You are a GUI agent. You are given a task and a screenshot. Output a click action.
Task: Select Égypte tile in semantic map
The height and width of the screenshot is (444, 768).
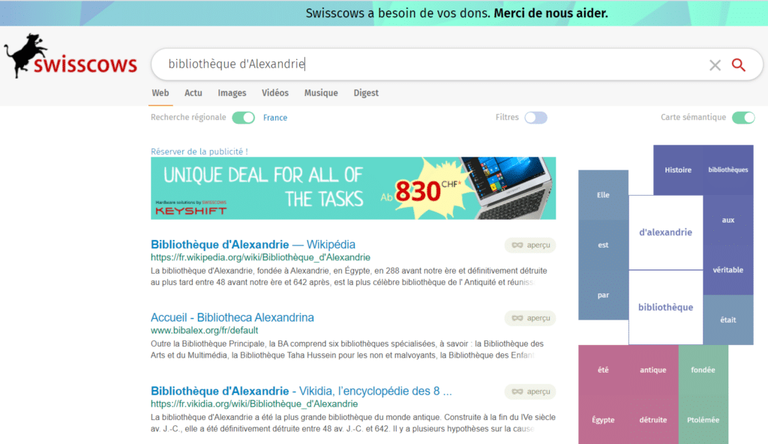pyautogui.click(x=603, y=419)
